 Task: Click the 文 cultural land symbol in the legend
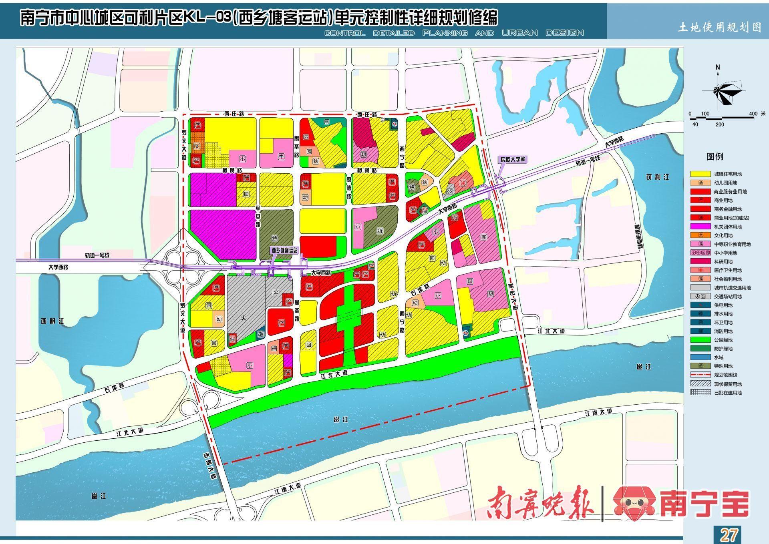(x=701, y=235)
